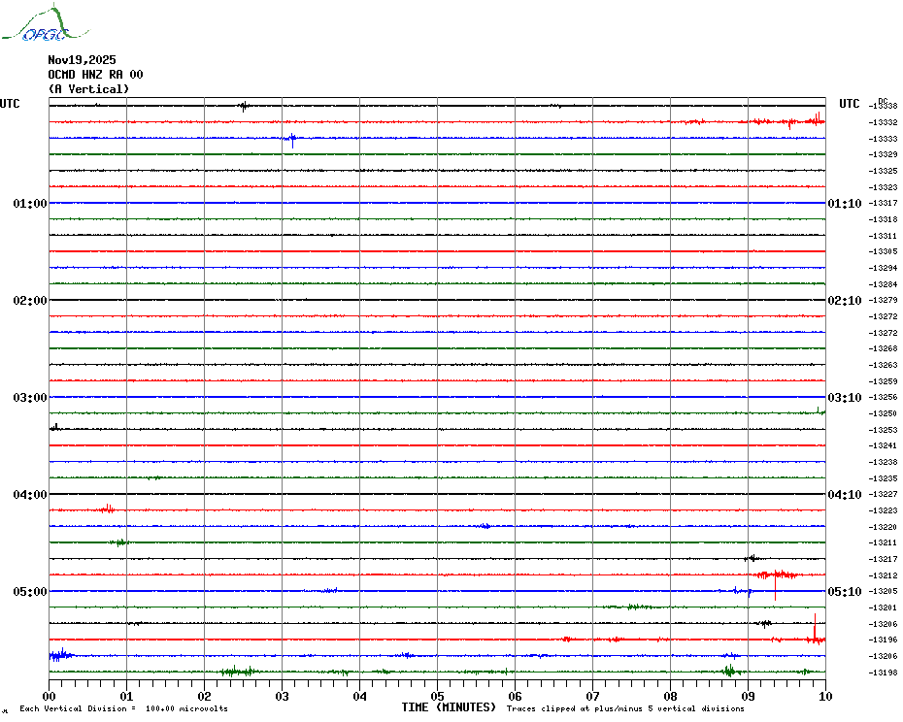The image size is (903, 722).
Task: Click the OCMD HNZ RA 00 station title
Action: 95,74
